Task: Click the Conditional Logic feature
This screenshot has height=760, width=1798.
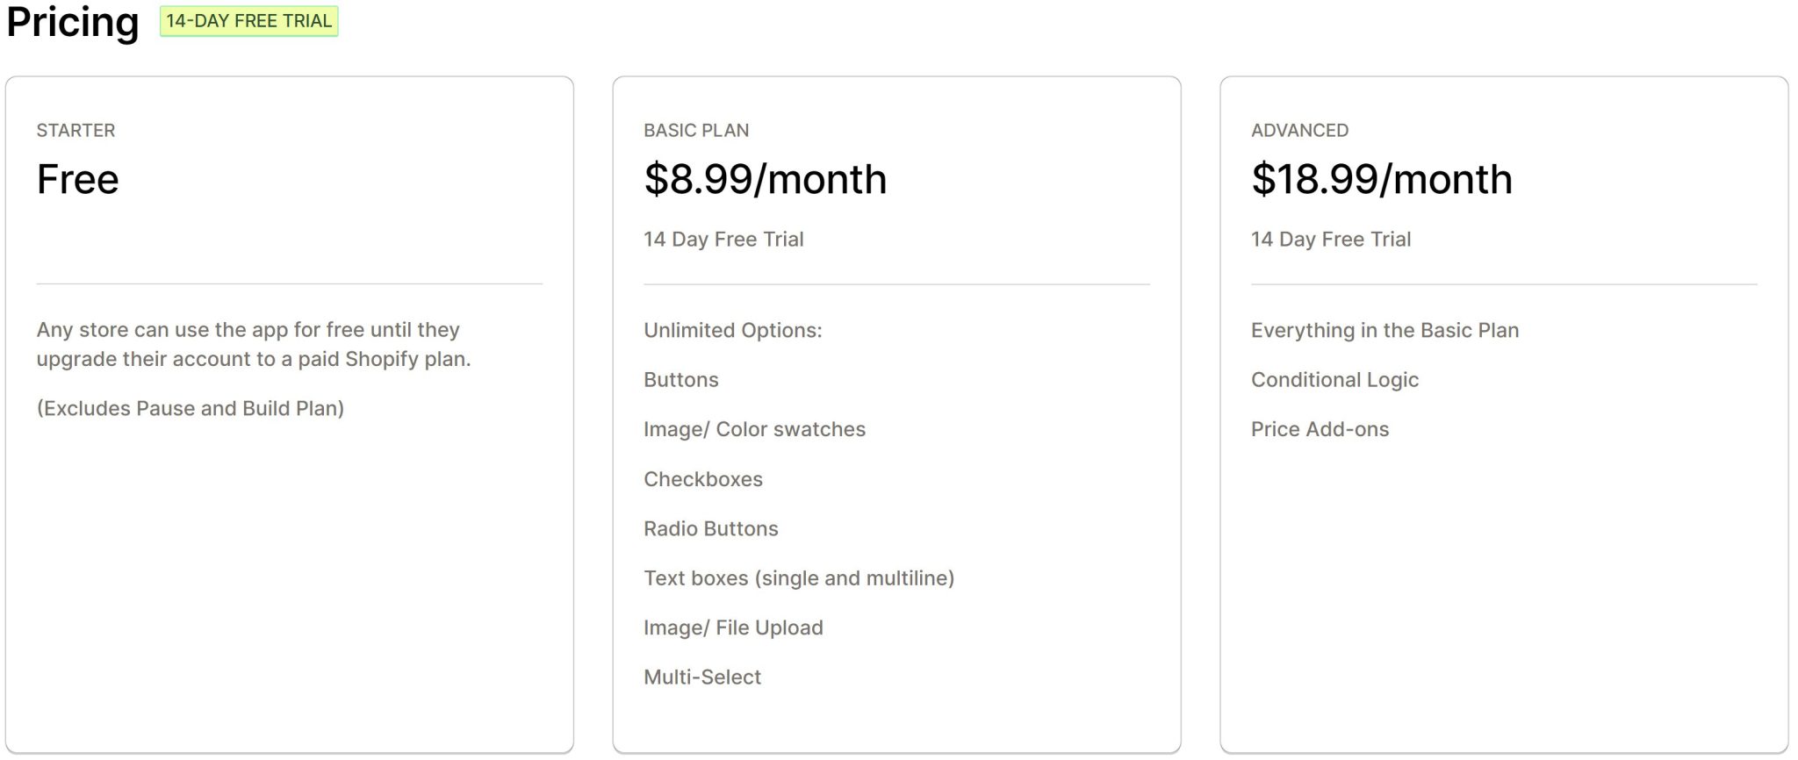Action: tap(1334, 379)
